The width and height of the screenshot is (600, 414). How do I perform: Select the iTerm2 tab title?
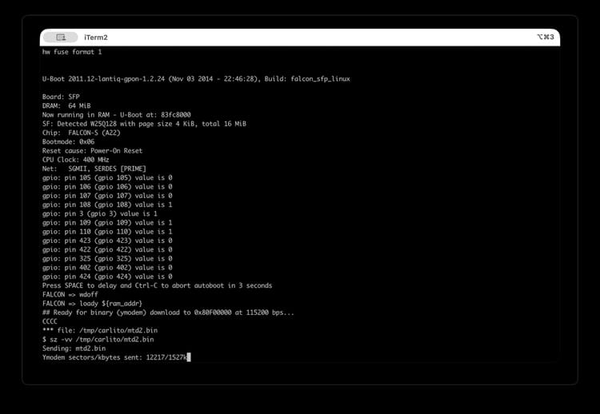pyautogui.click(x=96, y=38)
